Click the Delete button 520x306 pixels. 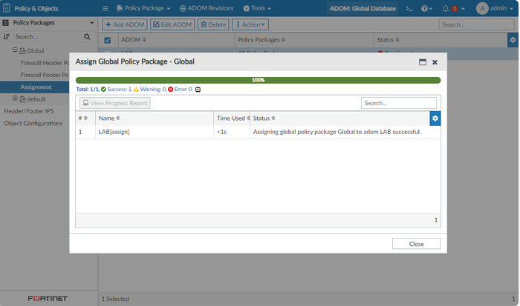pos(213,24)
